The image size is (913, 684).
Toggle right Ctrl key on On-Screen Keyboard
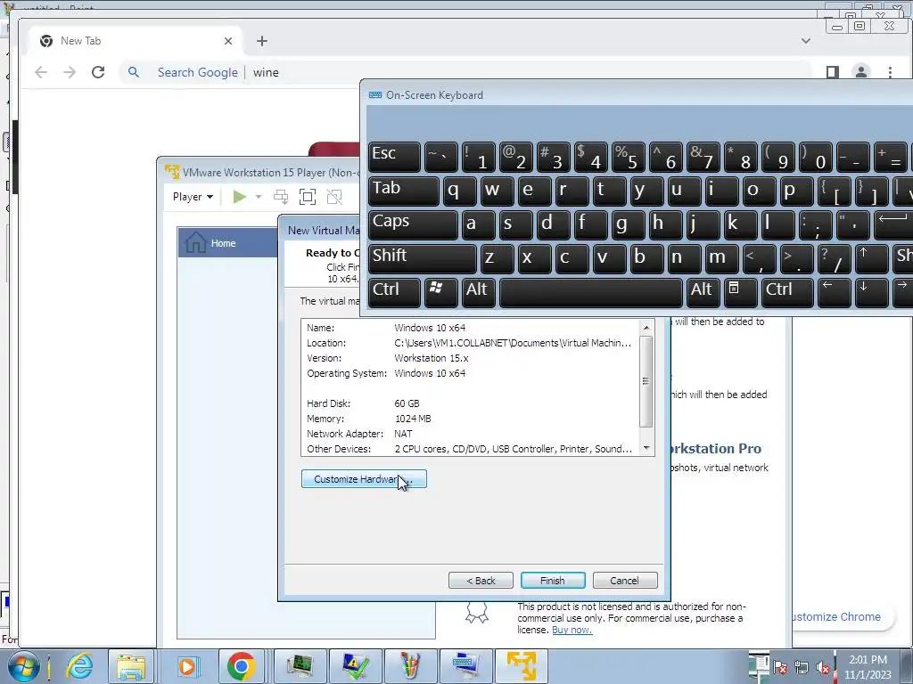tap(788, 292)
